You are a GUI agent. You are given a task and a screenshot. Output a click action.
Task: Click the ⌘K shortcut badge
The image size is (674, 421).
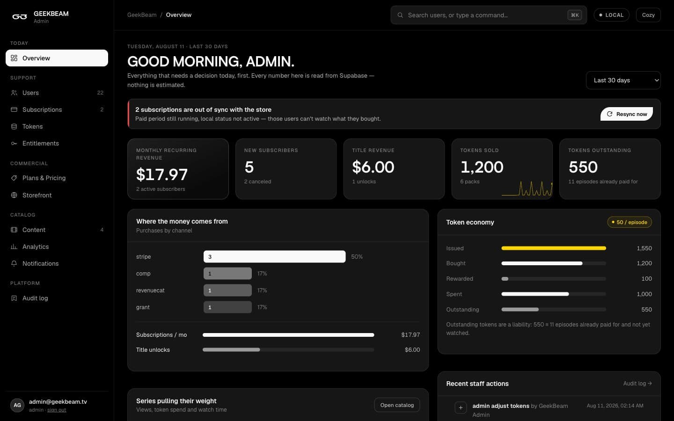575,15
